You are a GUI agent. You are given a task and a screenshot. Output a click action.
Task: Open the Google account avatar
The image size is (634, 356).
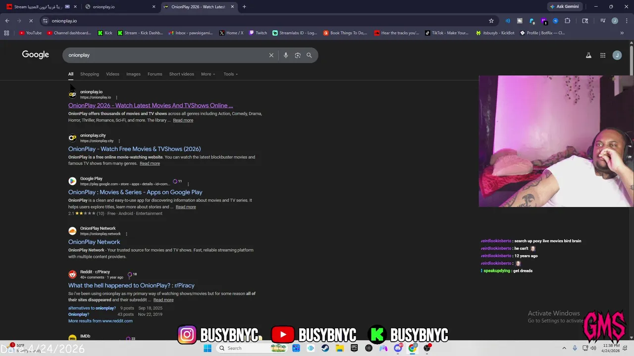[617, 55]
